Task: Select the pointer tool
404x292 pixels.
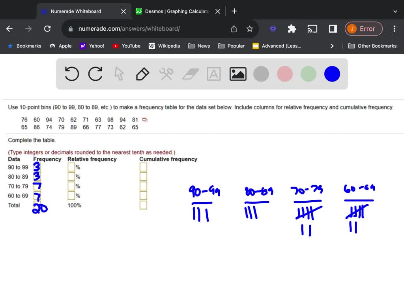Action: tap(119, 74)
